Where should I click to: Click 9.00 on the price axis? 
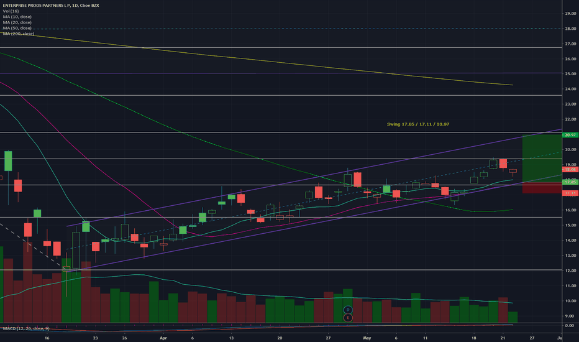click(571, 316)
